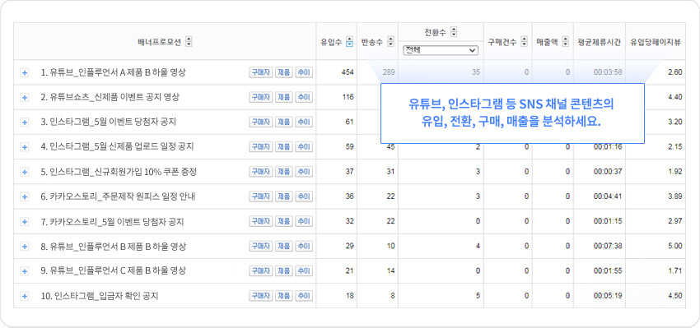The width and height of the screenshot is (700, 328).
Task: Click 구매자 for 인스타그램_입금자 확인 공지 row
Action: tap(260, 296)
